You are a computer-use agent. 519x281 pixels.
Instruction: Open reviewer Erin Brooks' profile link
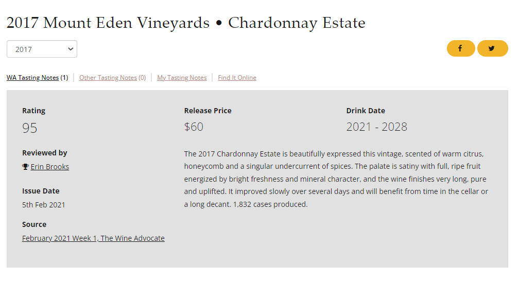pyautogui.click(x=49, y=167)
